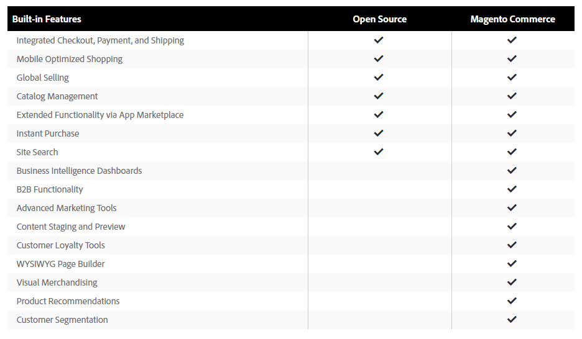The height and width of the screenshot is (339, 582).
Task: Click Open Source checkmark for Catalog Management
Action: point(379,96)
